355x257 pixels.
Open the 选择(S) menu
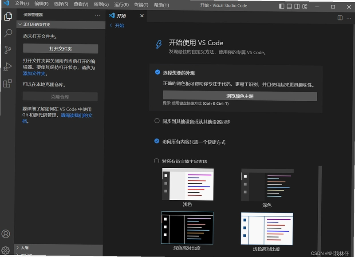click(x=61, y=4)
